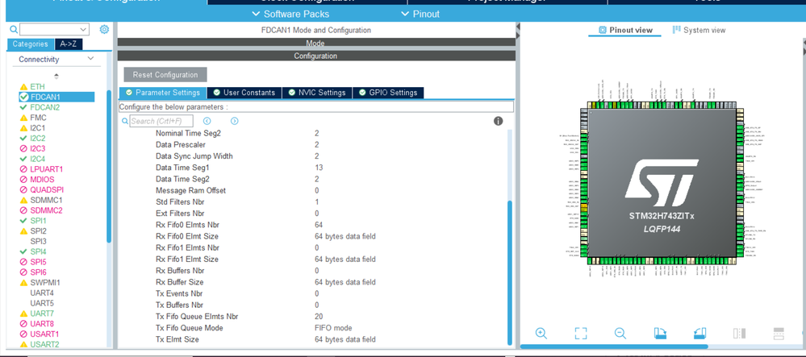Click the parameter search field
The height and width of the screenshot is (357, 806).
coord(161,121)
